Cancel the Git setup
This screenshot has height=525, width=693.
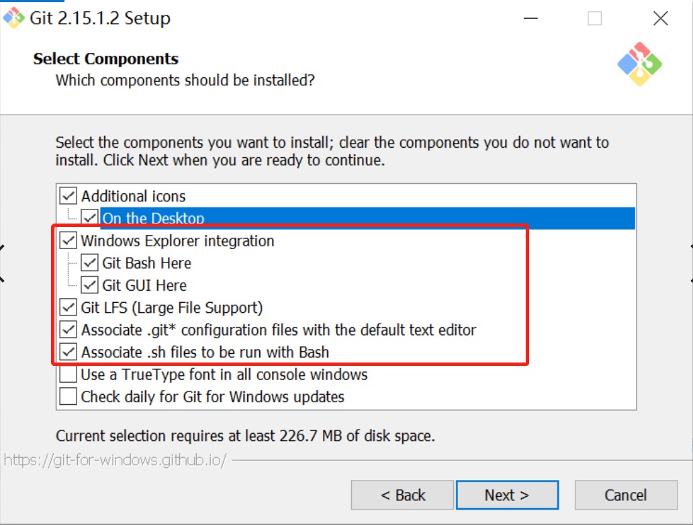[x=626, y=495]
